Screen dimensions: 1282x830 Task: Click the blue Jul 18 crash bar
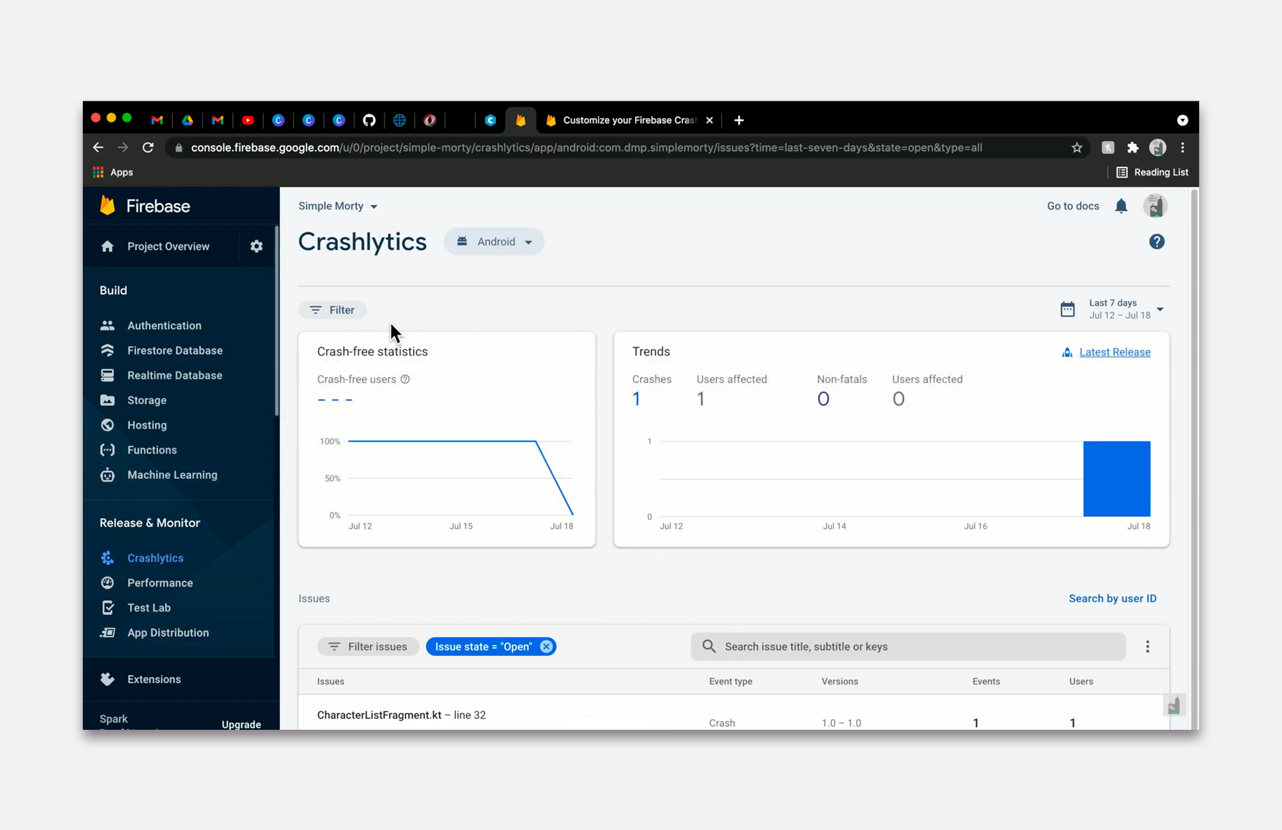[1116, 479]
